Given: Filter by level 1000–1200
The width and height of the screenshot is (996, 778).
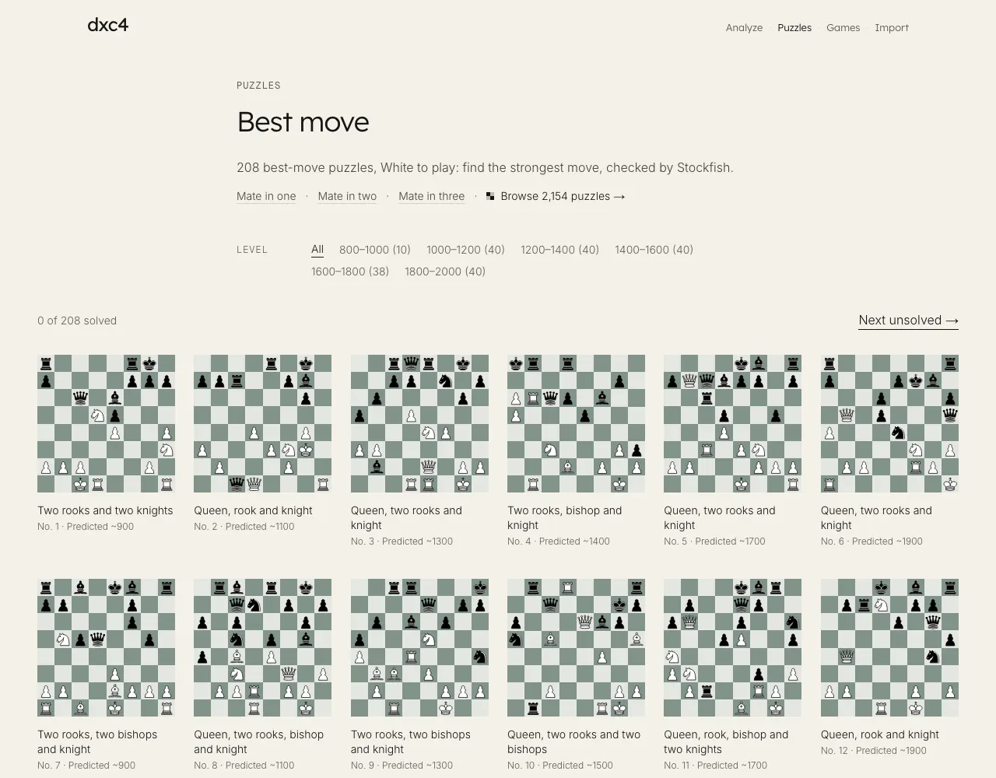Looking at the screenshot, I should click(465, 250).
